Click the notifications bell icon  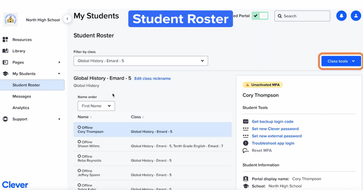pos(341,16)
